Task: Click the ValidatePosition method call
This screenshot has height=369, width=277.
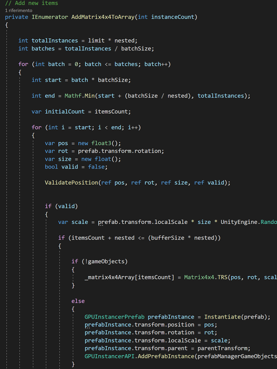Action: [x=71, y=183]
